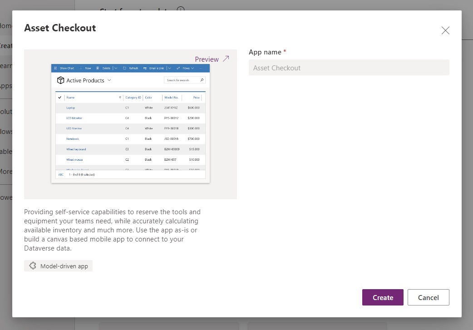Click the search magnifier icon in preview
The height and width of the screenshot is (330, 473).
coord(202,80)
